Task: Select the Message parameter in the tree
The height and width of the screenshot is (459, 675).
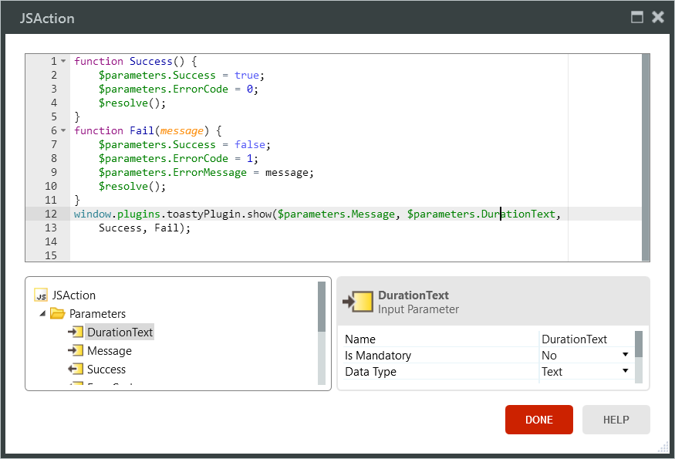Action: tap(109, 351)
